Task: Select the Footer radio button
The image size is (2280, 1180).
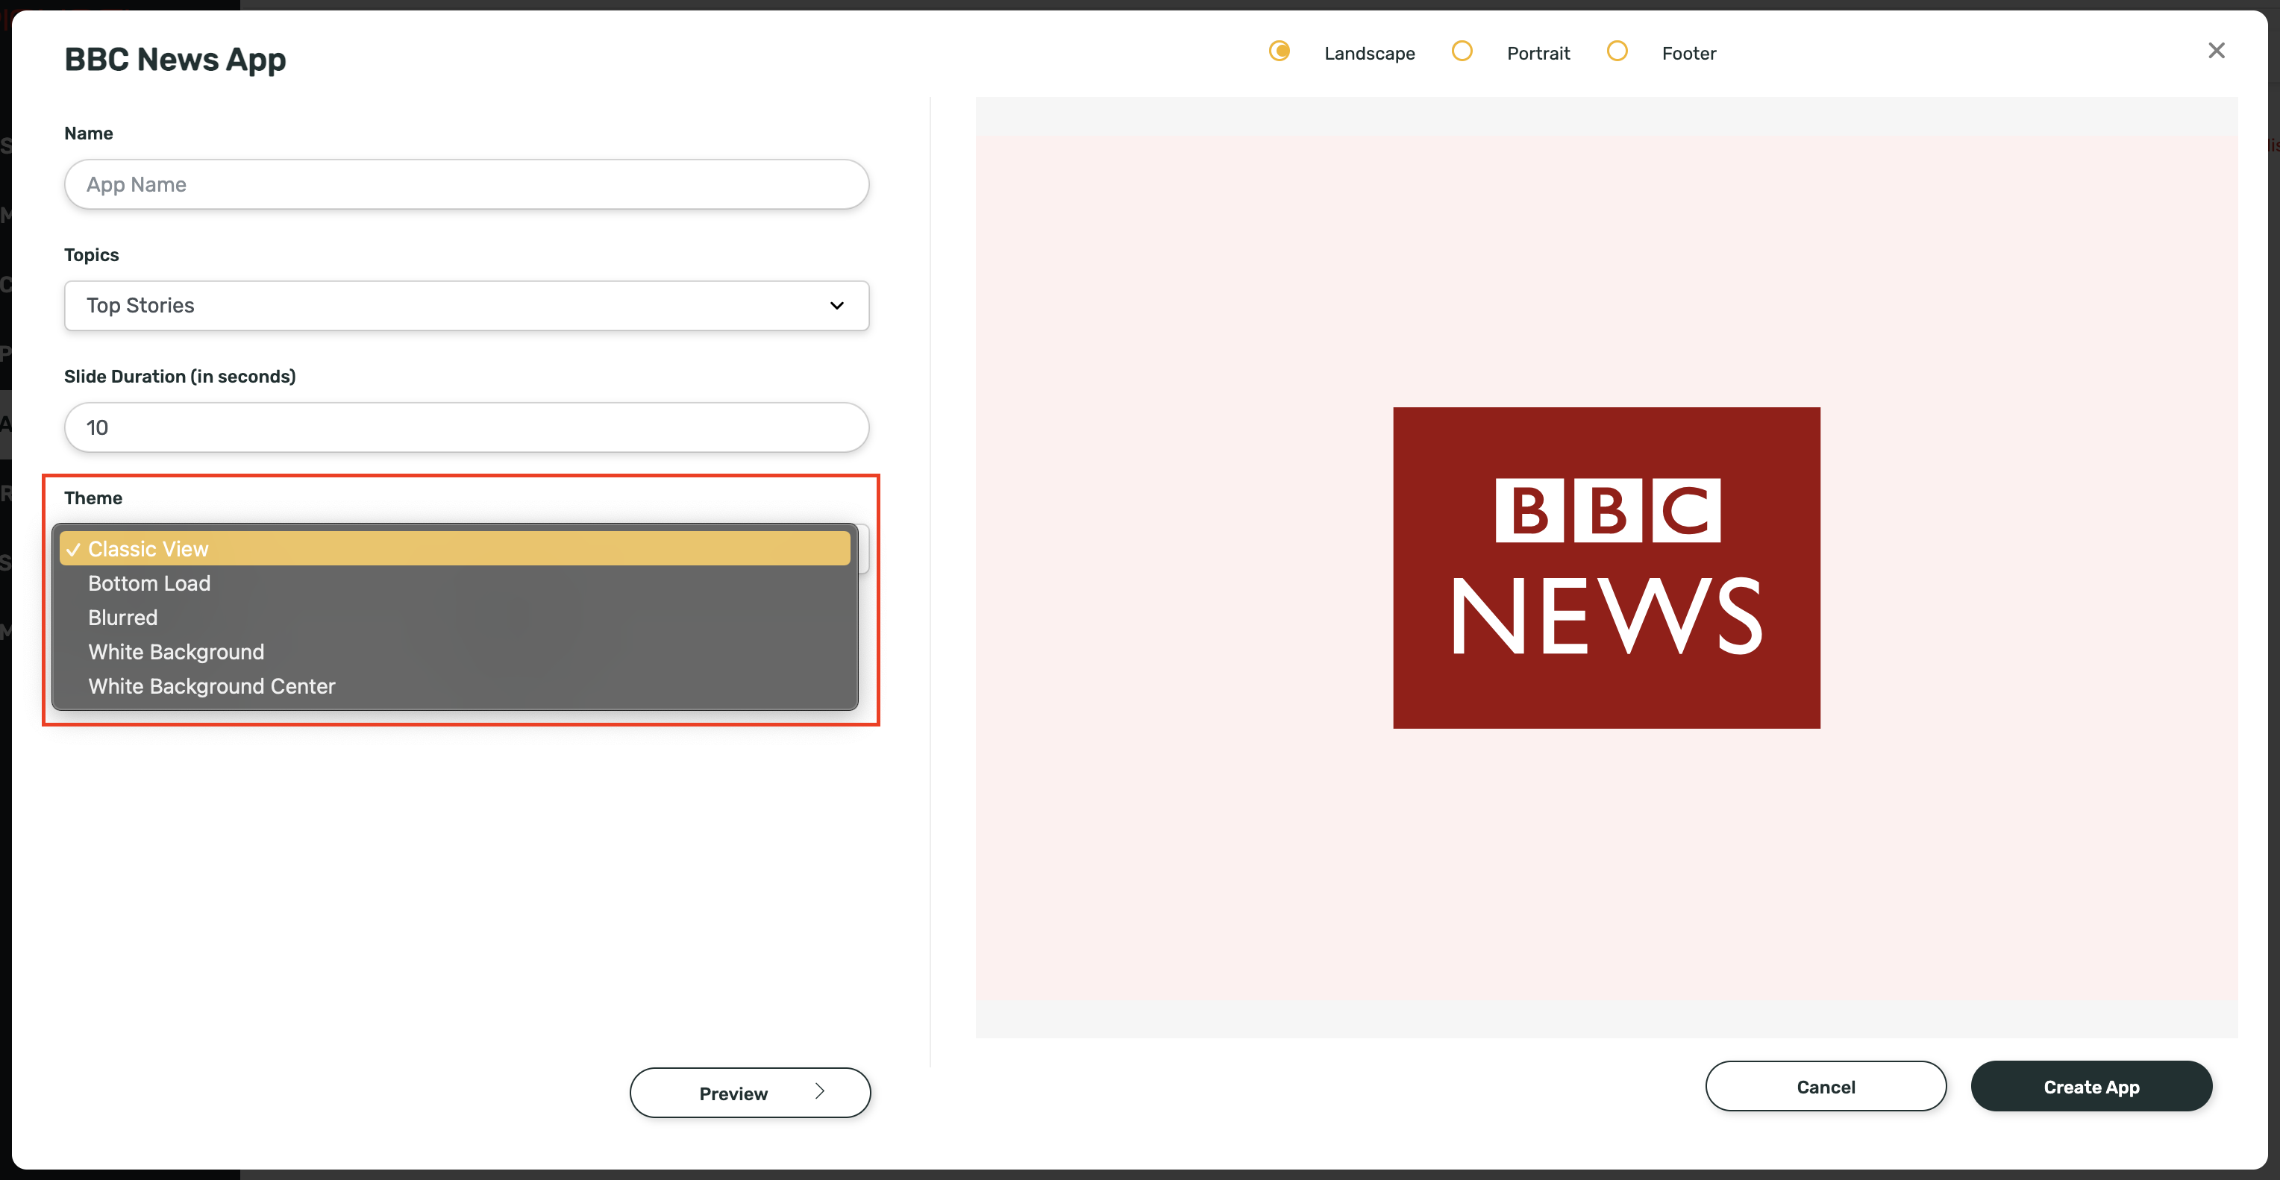Action: click(1617, 51)
